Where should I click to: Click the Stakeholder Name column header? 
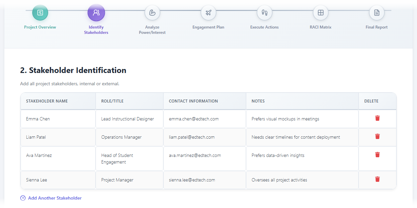tap(47, 101)
